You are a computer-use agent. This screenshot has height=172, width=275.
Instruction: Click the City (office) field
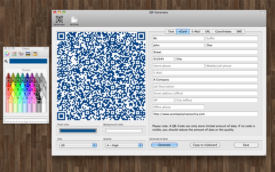217,100
